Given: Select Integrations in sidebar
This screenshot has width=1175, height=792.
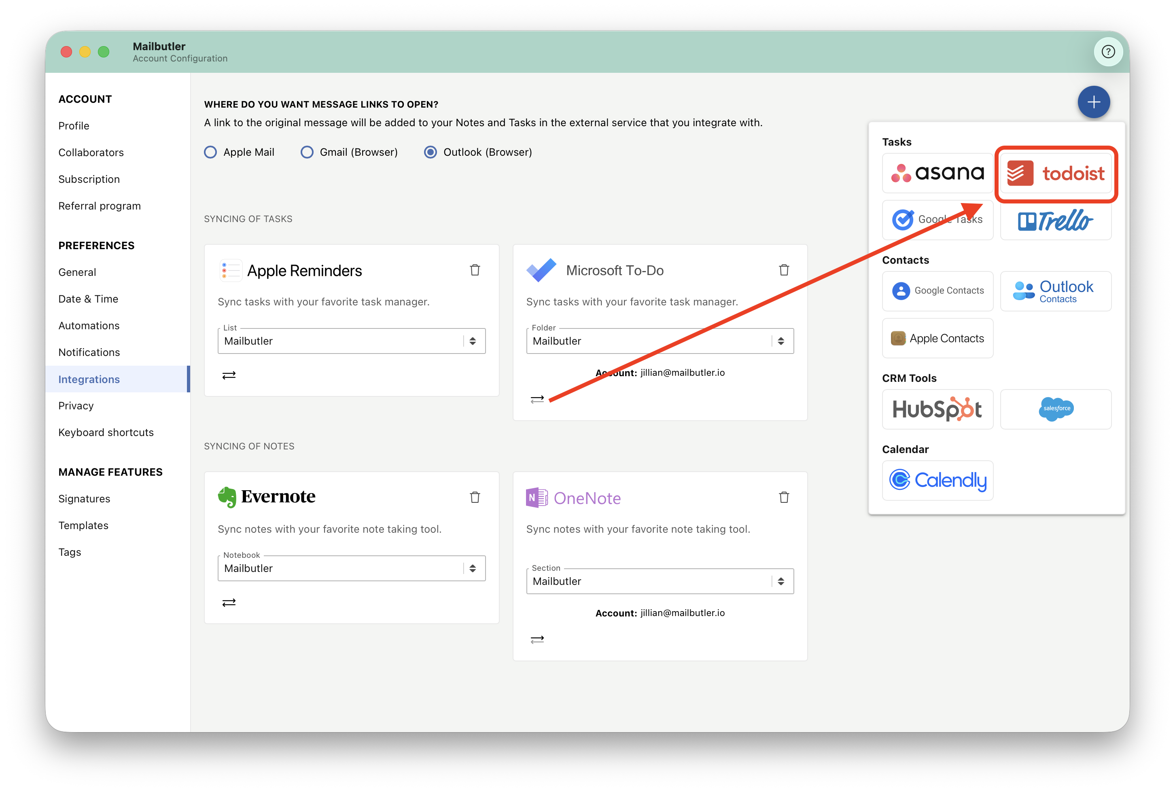Looking at the screenshot, I should tap(117, 379).
